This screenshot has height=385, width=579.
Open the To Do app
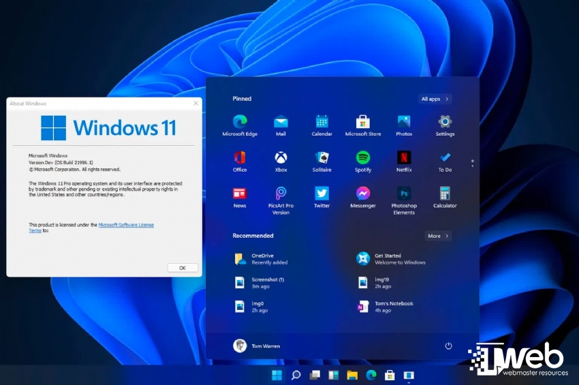[445, 161]
